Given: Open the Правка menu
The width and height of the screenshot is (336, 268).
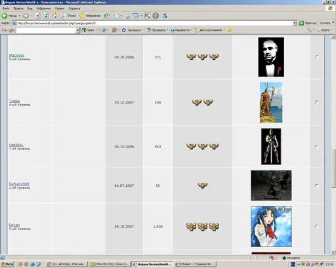Looking at the screenshot, I should (x=18, y=9).
